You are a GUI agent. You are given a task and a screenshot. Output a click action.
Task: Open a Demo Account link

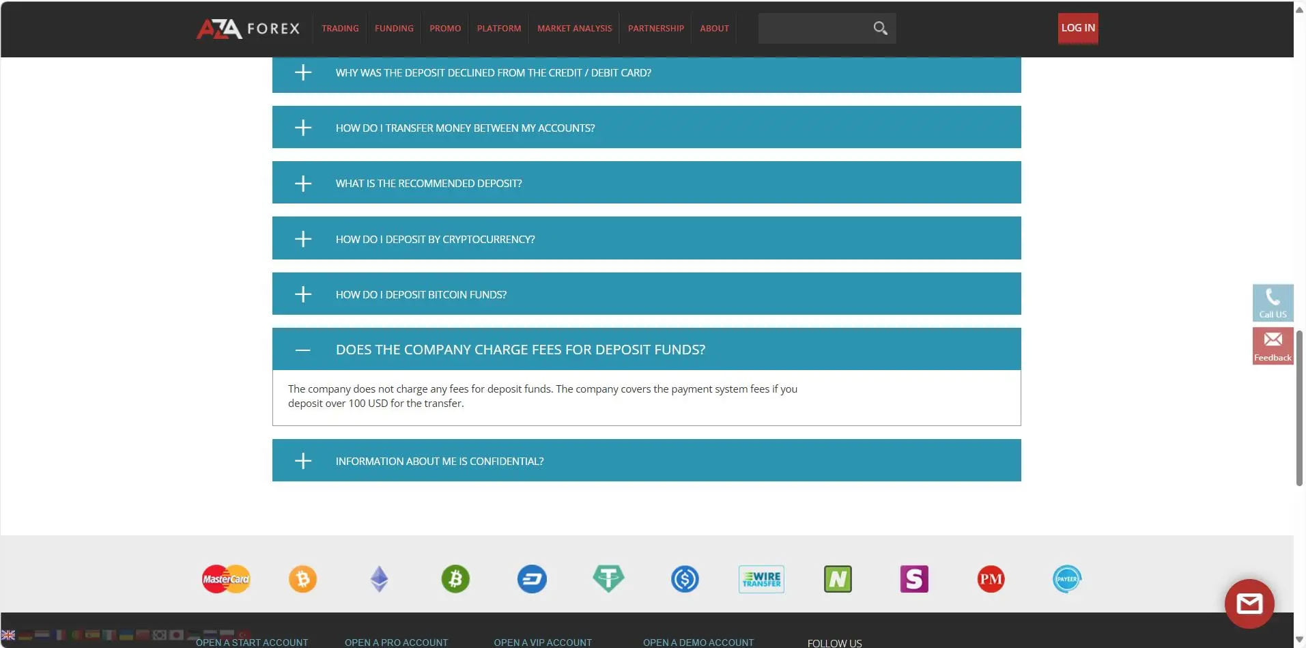(x=698, y=642)
